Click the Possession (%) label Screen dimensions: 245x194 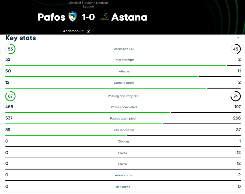[x=123, y=49]
